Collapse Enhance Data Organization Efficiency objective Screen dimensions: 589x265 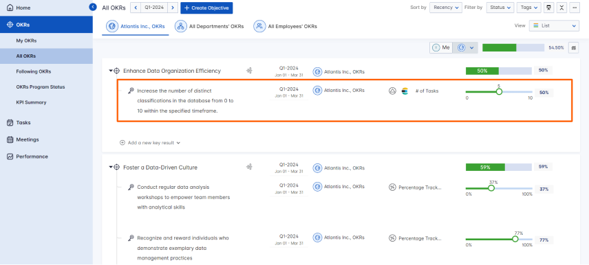point(111,71)
